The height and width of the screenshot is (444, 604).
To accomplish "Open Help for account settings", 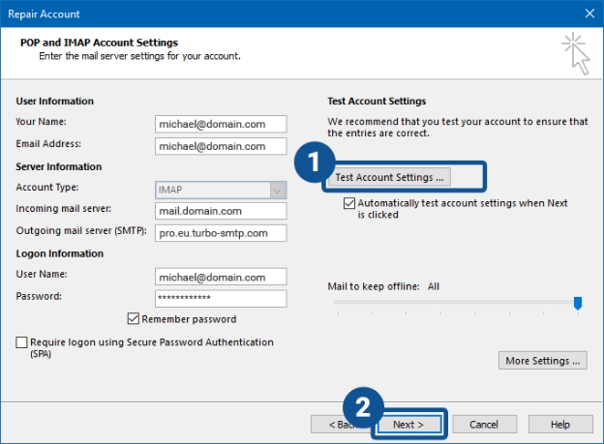I will [x=560, y=425].
